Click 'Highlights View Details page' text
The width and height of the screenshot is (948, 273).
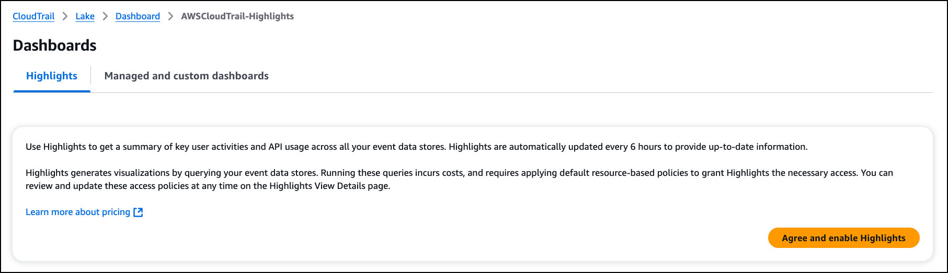click(x=329, y=186)
